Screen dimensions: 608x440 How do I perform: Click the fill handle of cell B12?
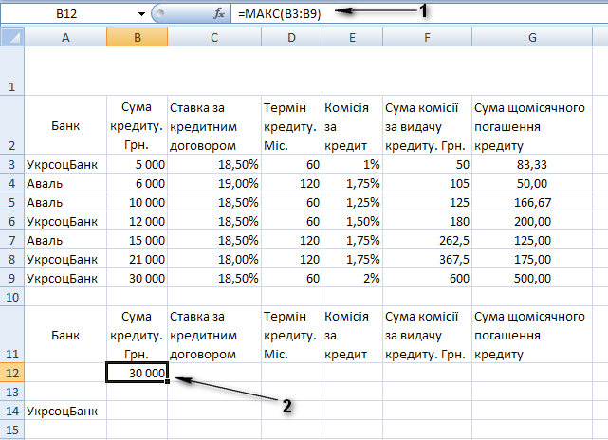(x=167, y=382)
